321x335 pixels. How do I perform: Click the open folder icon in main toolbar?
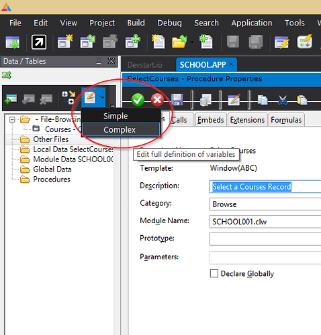(x=179, y=42)
